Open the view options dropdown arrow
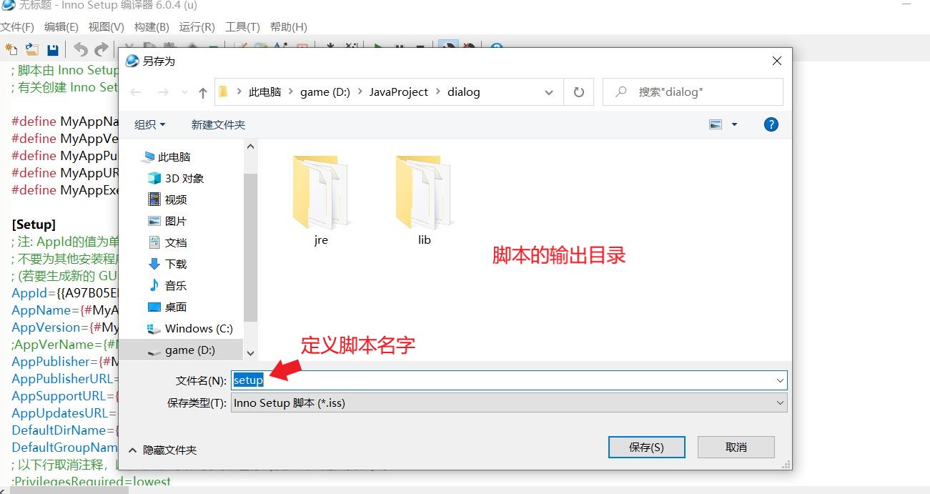930x494 pixels. coord(734,124)
